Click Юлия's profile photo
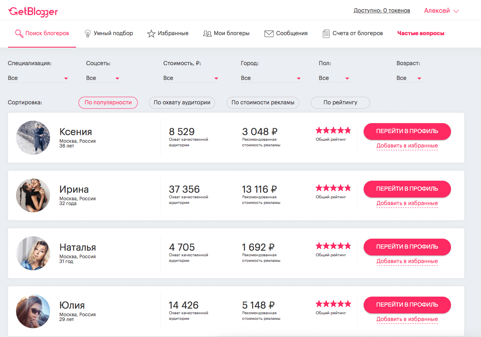This screenshot has width=481, height=337. coord(33,311)
